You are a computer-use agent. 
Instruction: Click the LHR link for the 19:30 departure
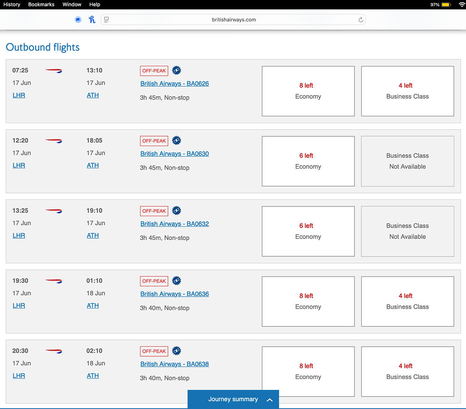point(19,305)
